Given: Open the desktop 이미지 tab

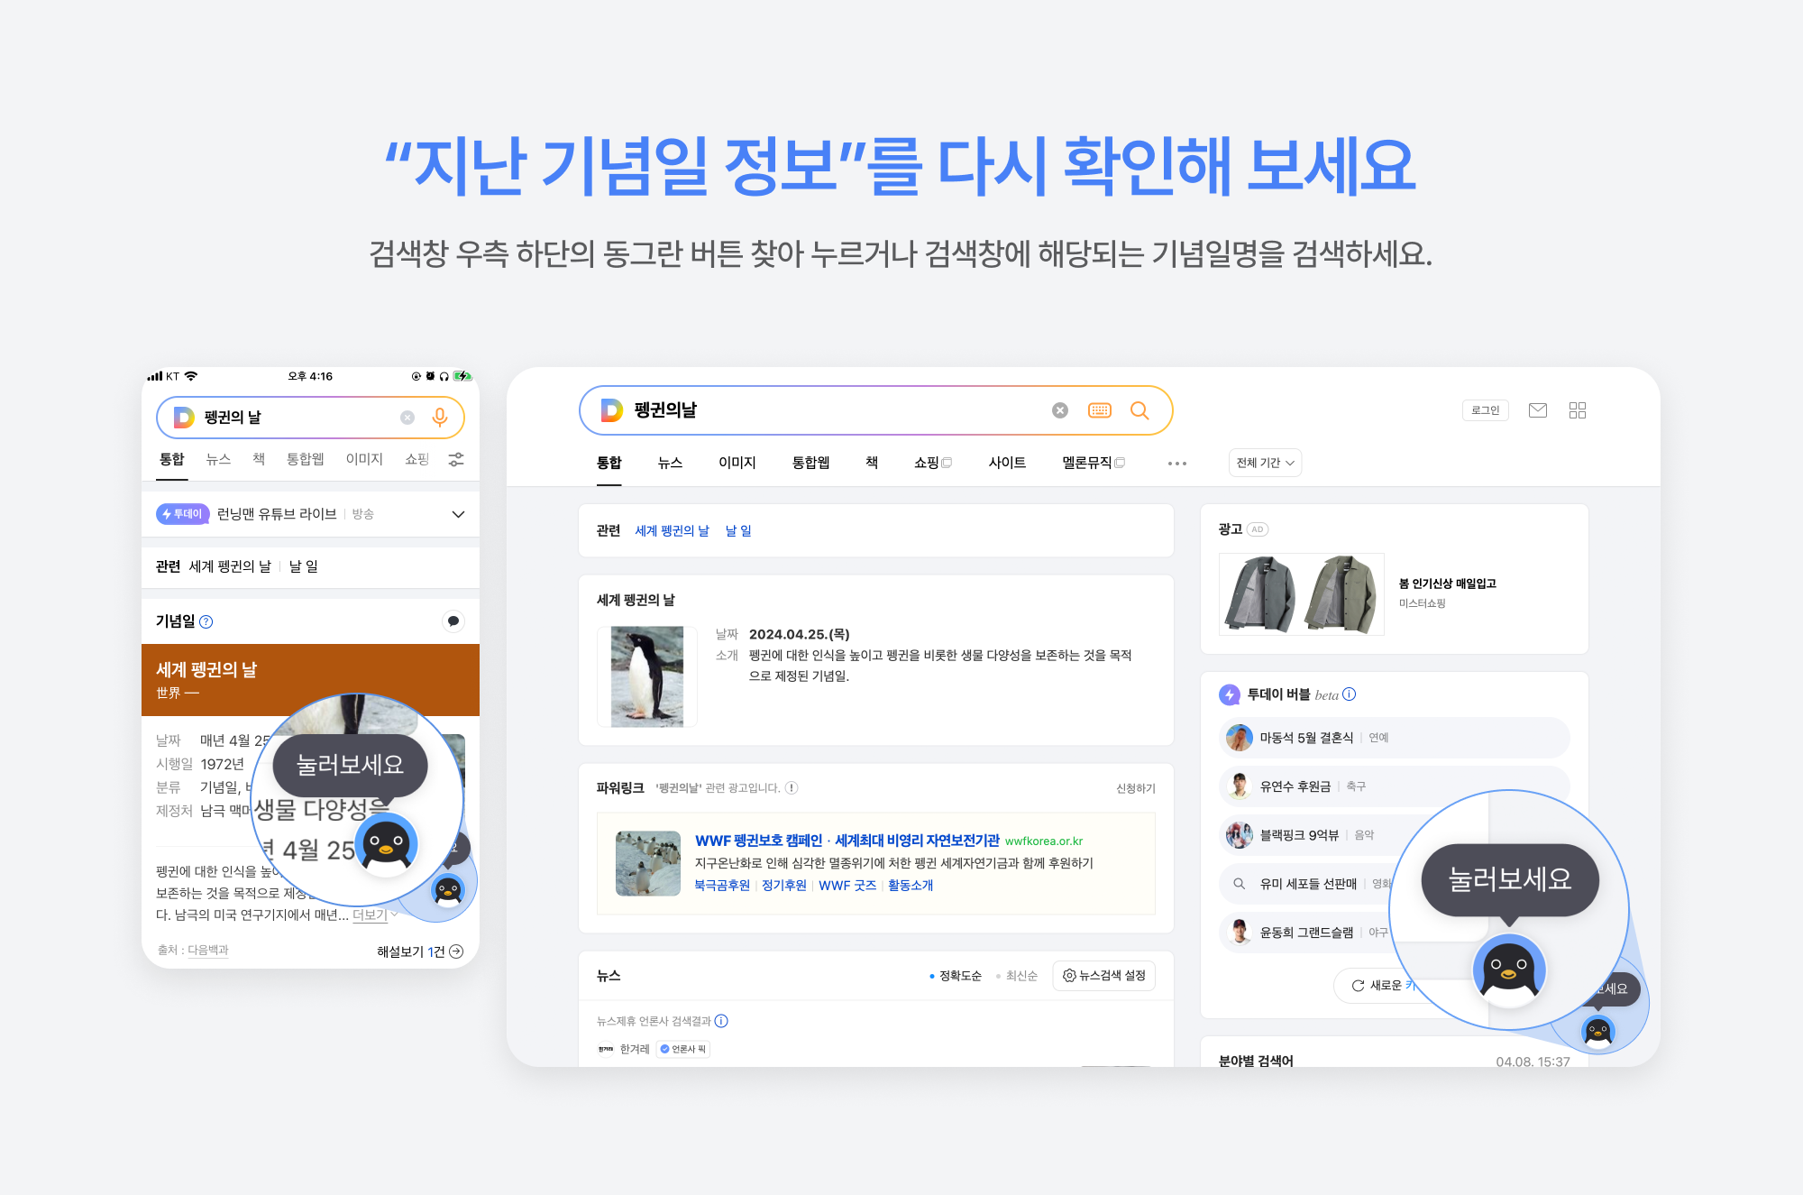Looking at the screenshot, I should coord(737,463).
